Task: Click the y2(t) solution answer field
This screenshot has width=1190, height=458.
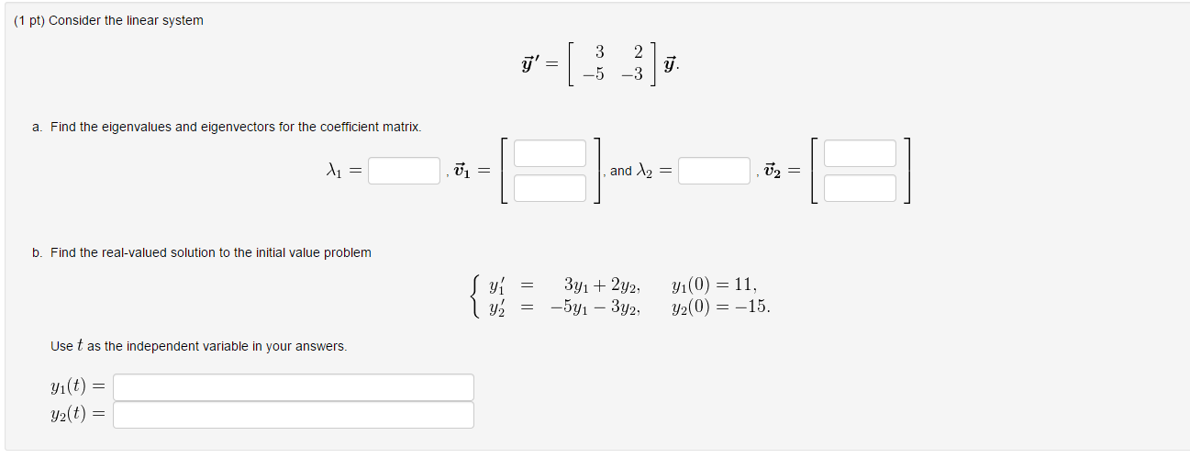Action: click(x=294, y=415)
